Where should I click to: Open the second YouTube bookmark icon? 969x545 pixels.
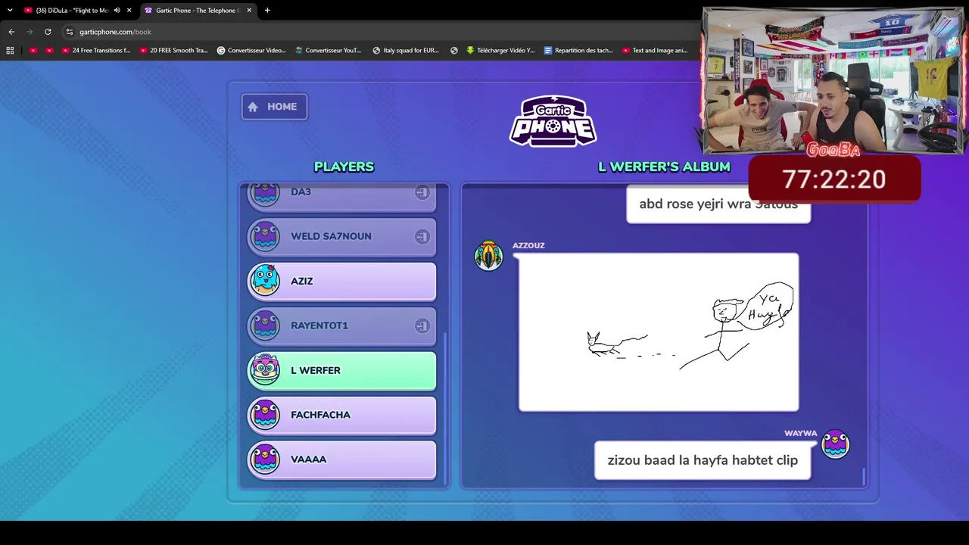49,51
